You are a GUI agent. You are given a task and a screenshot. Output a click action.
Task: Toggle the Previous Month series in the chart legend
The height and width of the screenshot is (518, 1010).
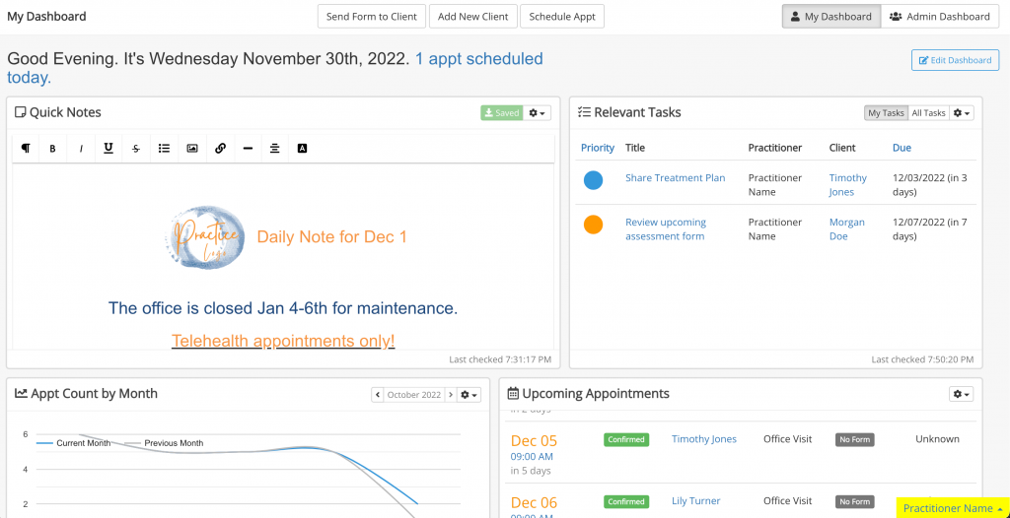[164, 443]
